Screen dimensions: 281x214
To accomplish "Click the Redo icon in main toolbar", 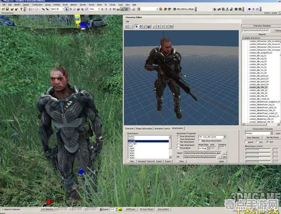I will pyautogui.click(x=37, y=9).
